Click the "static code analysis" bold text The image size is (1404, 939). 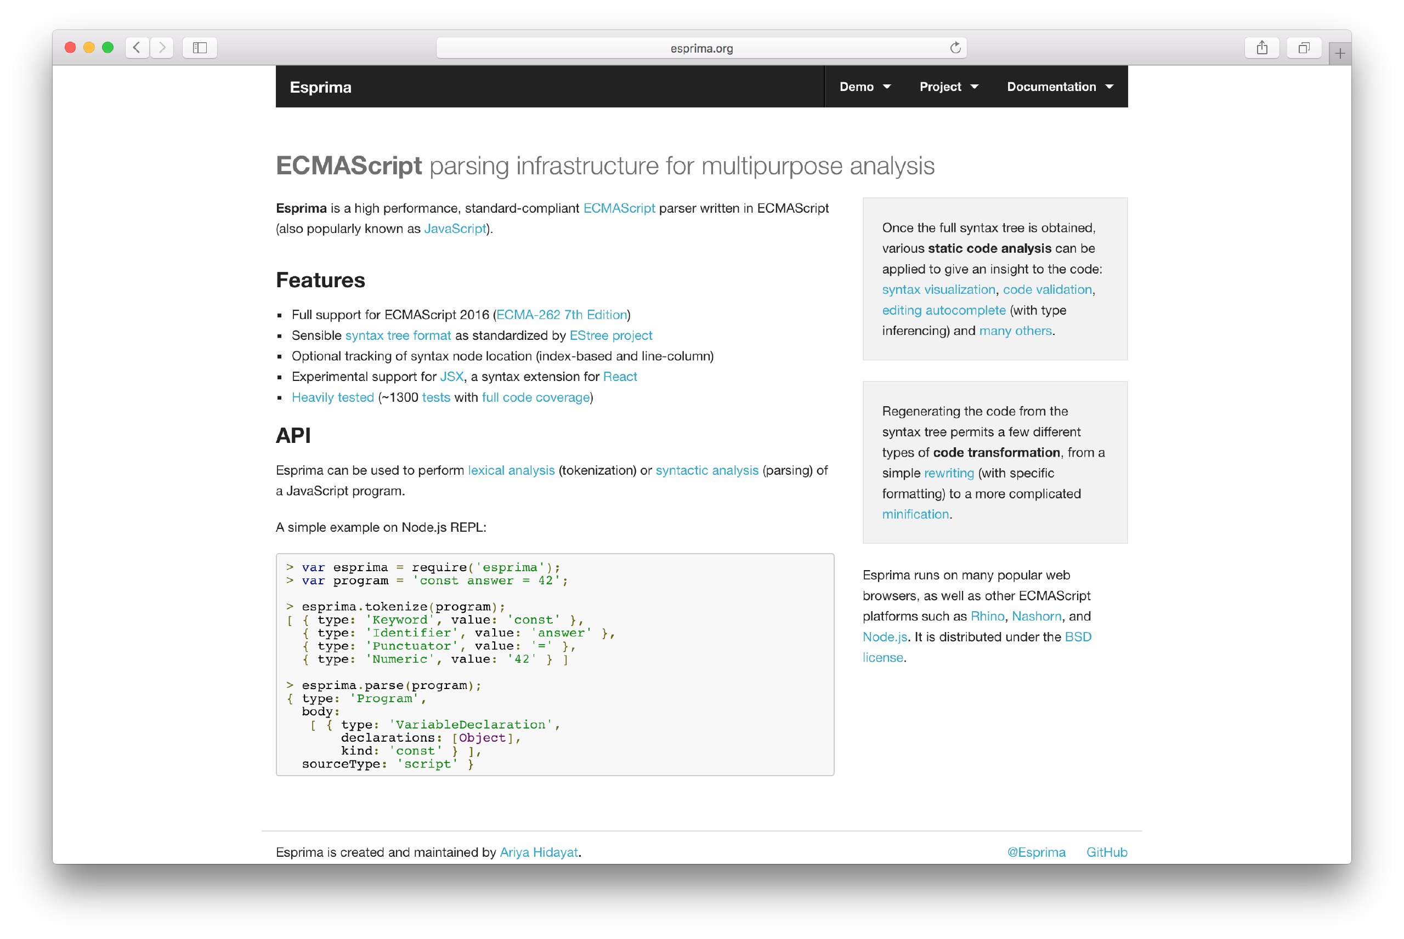tap(989, 248)
